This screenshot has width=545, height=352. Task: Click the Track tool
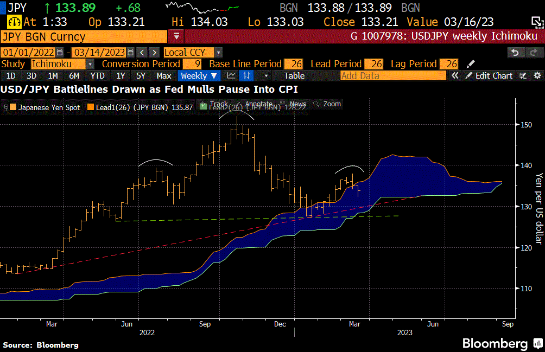(214, 104)
